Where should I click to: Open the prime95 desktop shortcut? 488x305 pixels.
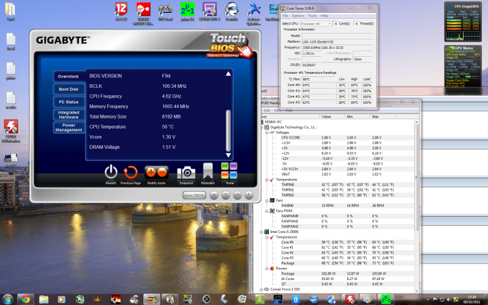tap(188, 12)
